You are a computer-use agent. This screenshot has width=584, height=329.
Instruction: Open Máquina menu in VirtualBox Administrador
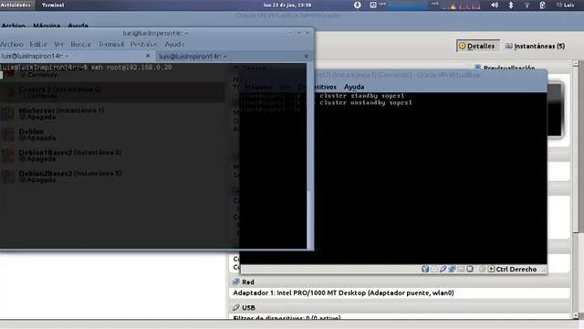(47, 26)
